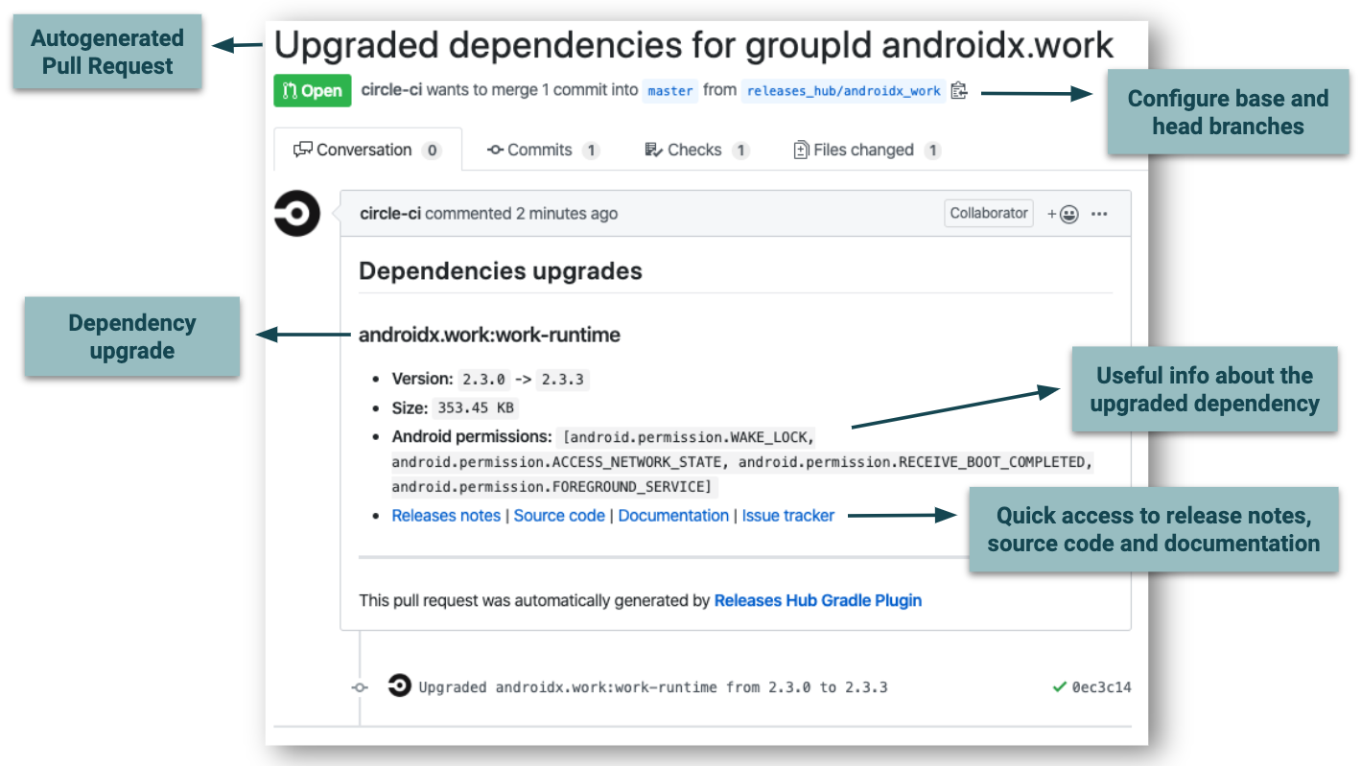The height and width of the screenshot is (766, 1361).
Task: Open commit message Upgraded androidx.work:work-runtime
Action: [x=653, y=687]
